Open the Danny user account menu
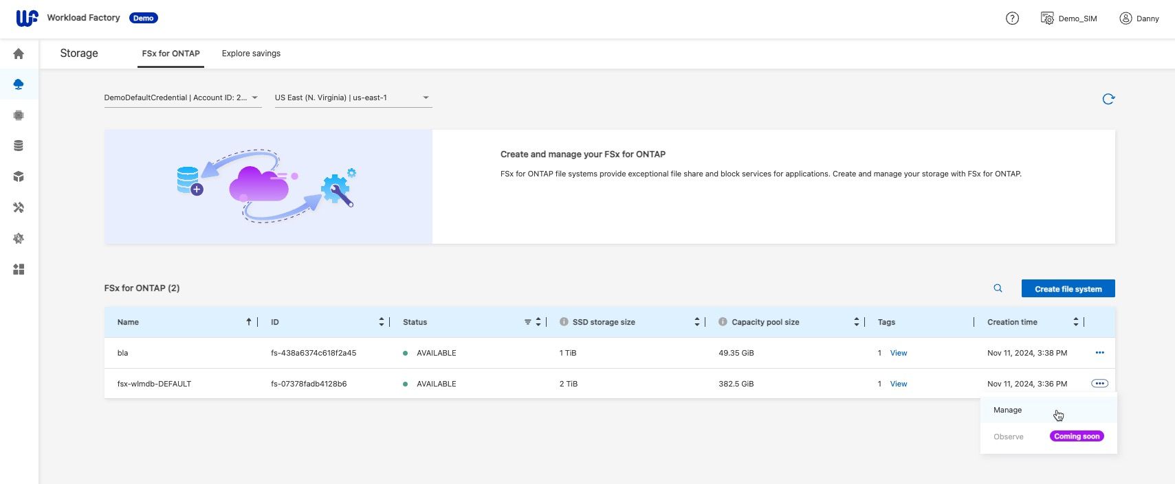The width and height of the screenshot is (1175, 484). (x=1139, y=19)
